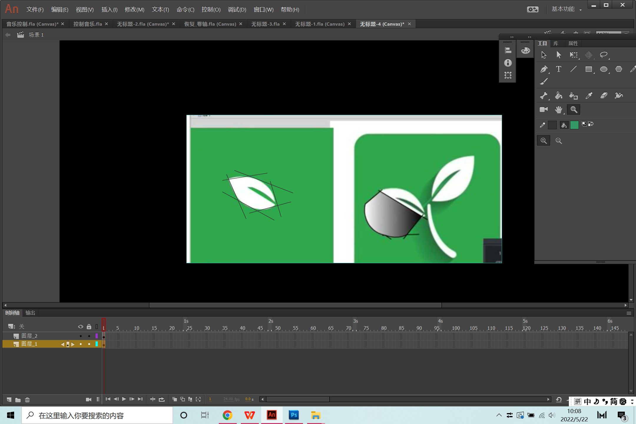This screenshot has height=424, width=636.
Task: Click the 场景 1 breadcrumb
Action: coord(36,35)
